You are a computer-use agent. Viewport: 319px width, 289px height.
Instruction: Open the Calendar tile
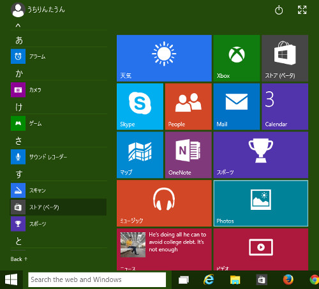(285, 107)
